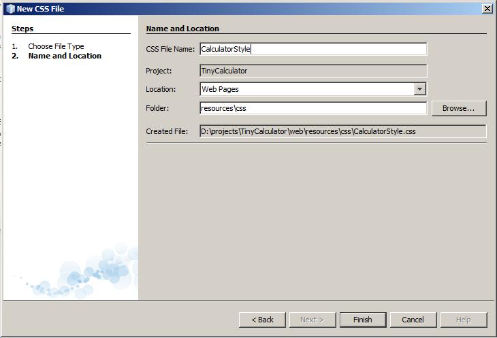The image size is (497, 338).
Task: Close the New CSS File dialog
Action: (487, 8)
